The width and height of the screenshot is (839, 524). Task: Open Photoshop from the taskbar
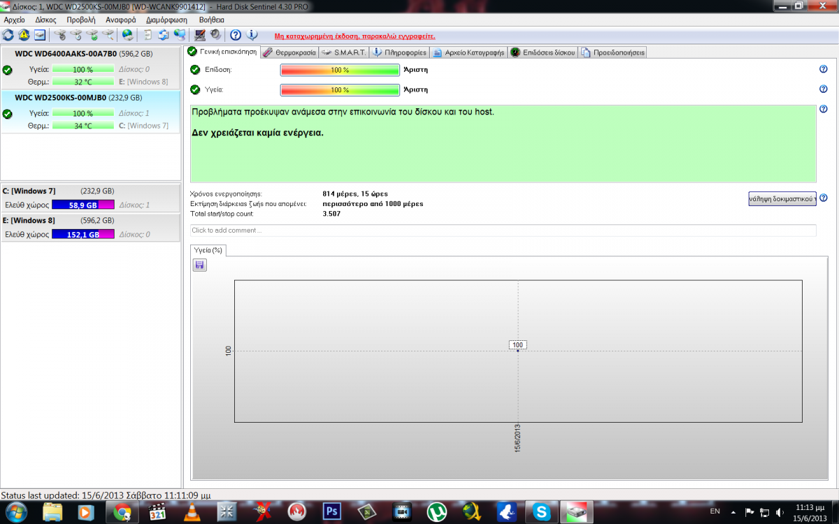331,512
